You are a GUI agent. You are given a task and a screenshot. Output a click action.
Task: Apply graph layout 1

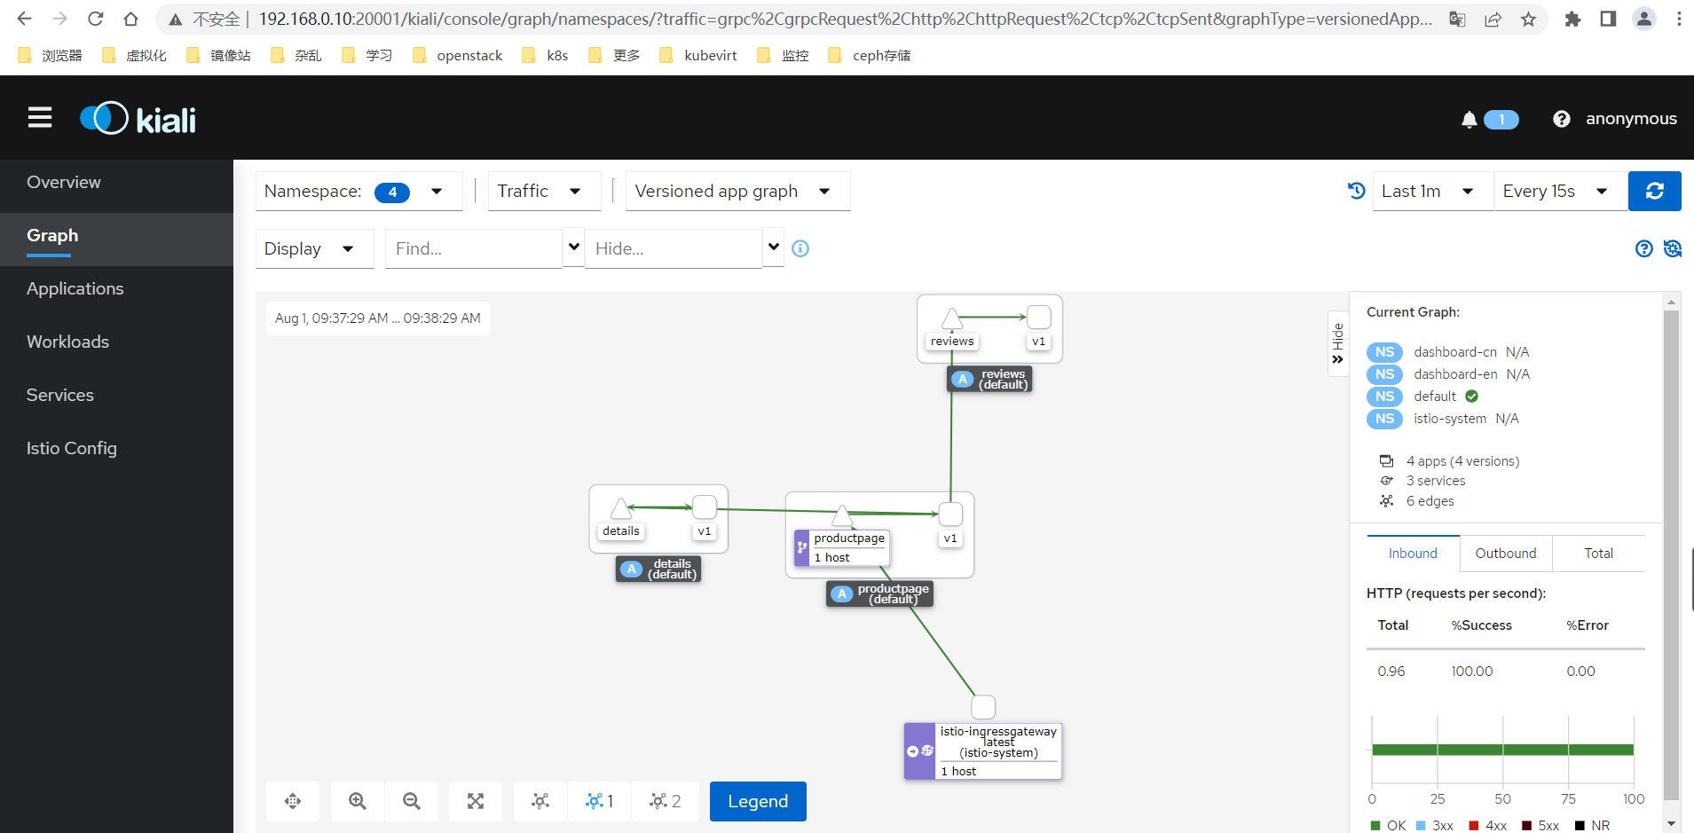pyautogui.click(x=600, y=801)
